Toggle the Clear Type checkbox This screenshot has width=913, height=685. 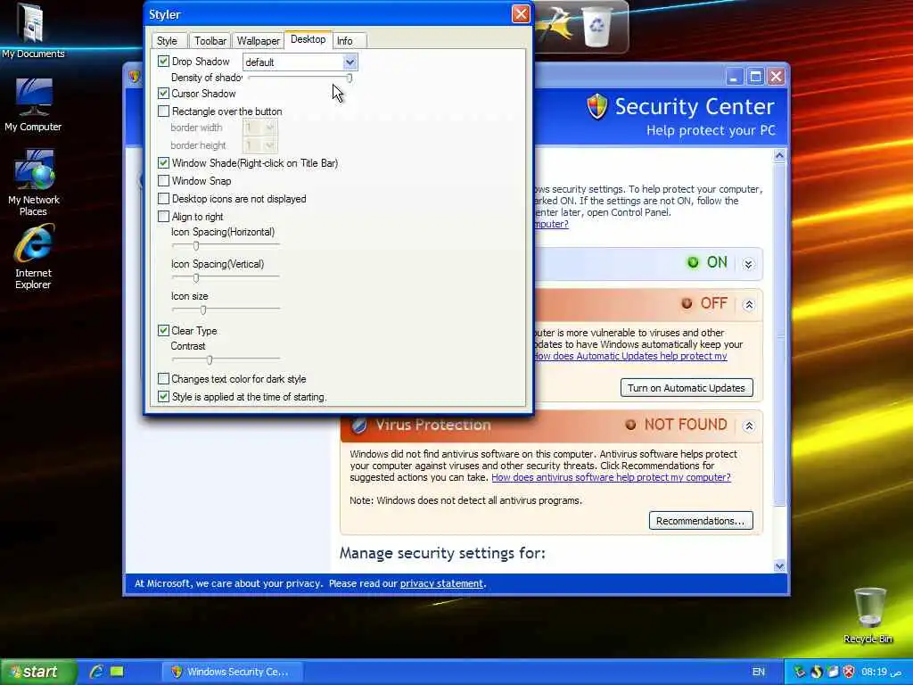tap(164, 331)
